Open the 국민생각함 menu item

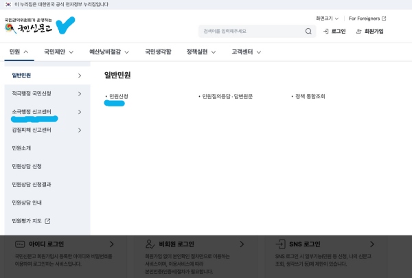coord(158,51)
